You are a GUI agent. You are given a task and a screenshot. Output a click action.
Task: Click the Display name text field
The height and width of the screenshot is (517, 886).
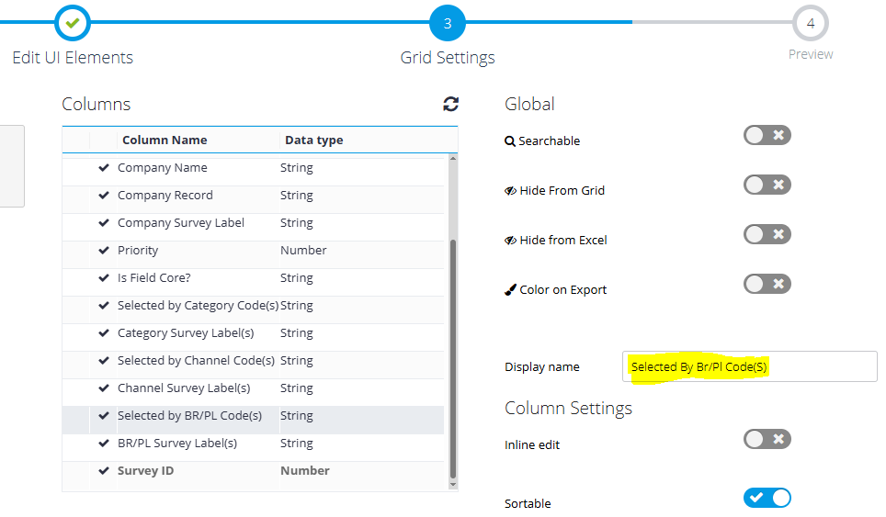(x=749, y=366)
